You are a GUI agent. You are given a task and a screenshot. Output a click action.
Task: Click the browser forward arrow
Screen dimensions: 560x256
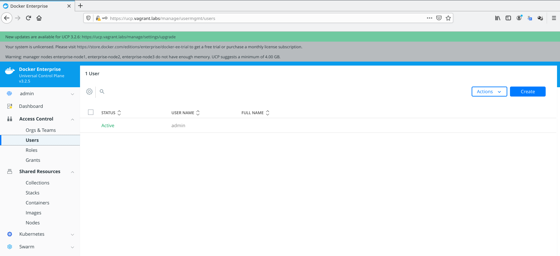click(x=18, y=18)
